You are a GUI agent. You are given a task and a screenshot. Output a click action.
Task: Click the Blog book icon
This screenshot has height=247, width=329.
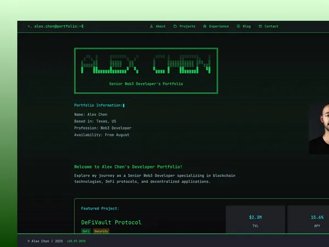pyautogui.click(x=239, y=26)
